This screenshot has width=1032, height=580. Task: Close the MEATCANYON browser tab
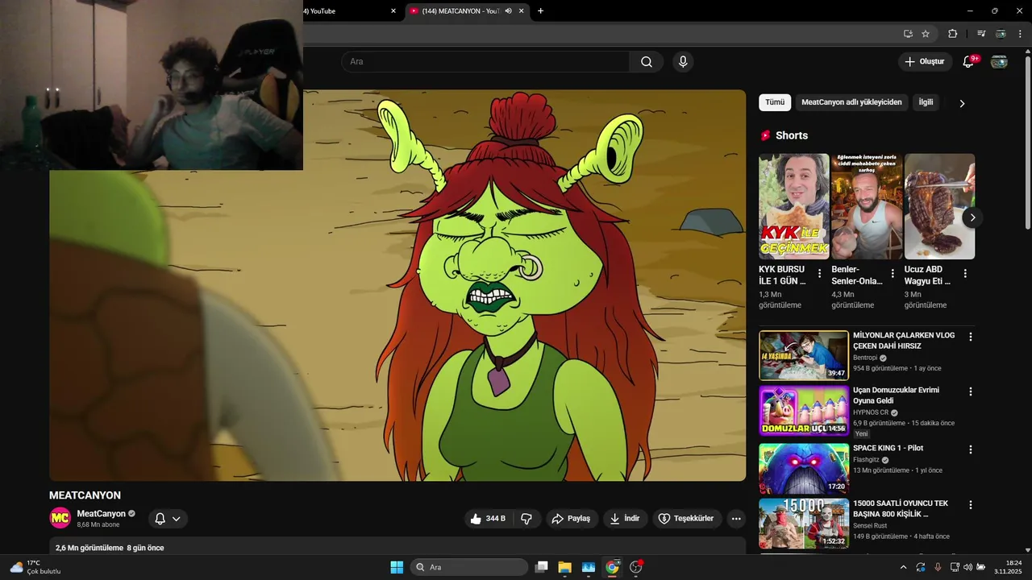pos(522,11)
